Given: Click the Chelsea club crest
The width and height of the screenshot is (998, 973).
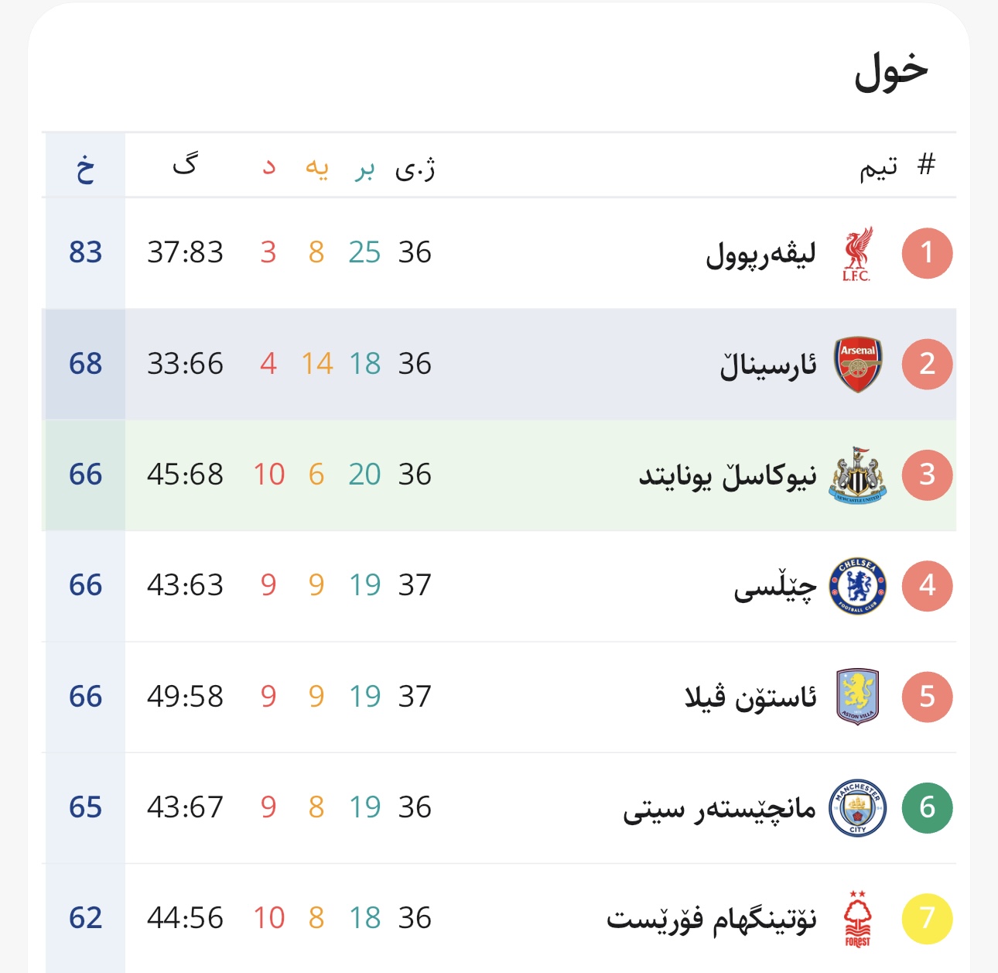Looking at the screenshot, I should (x=857, y=586).
